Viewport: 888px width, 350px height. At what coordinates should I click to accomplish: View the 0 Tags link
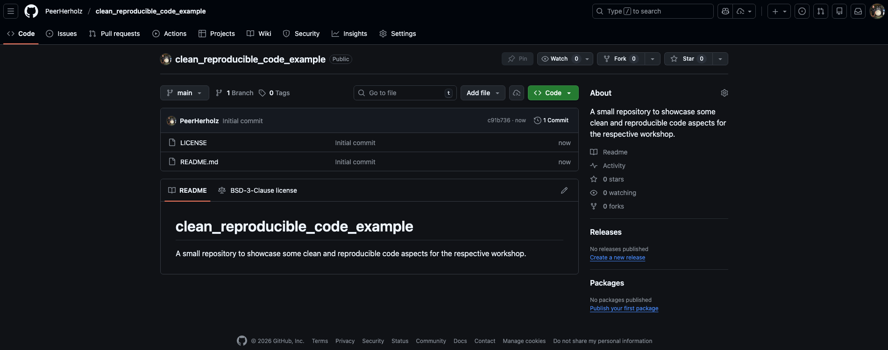[x=274, y=93]
